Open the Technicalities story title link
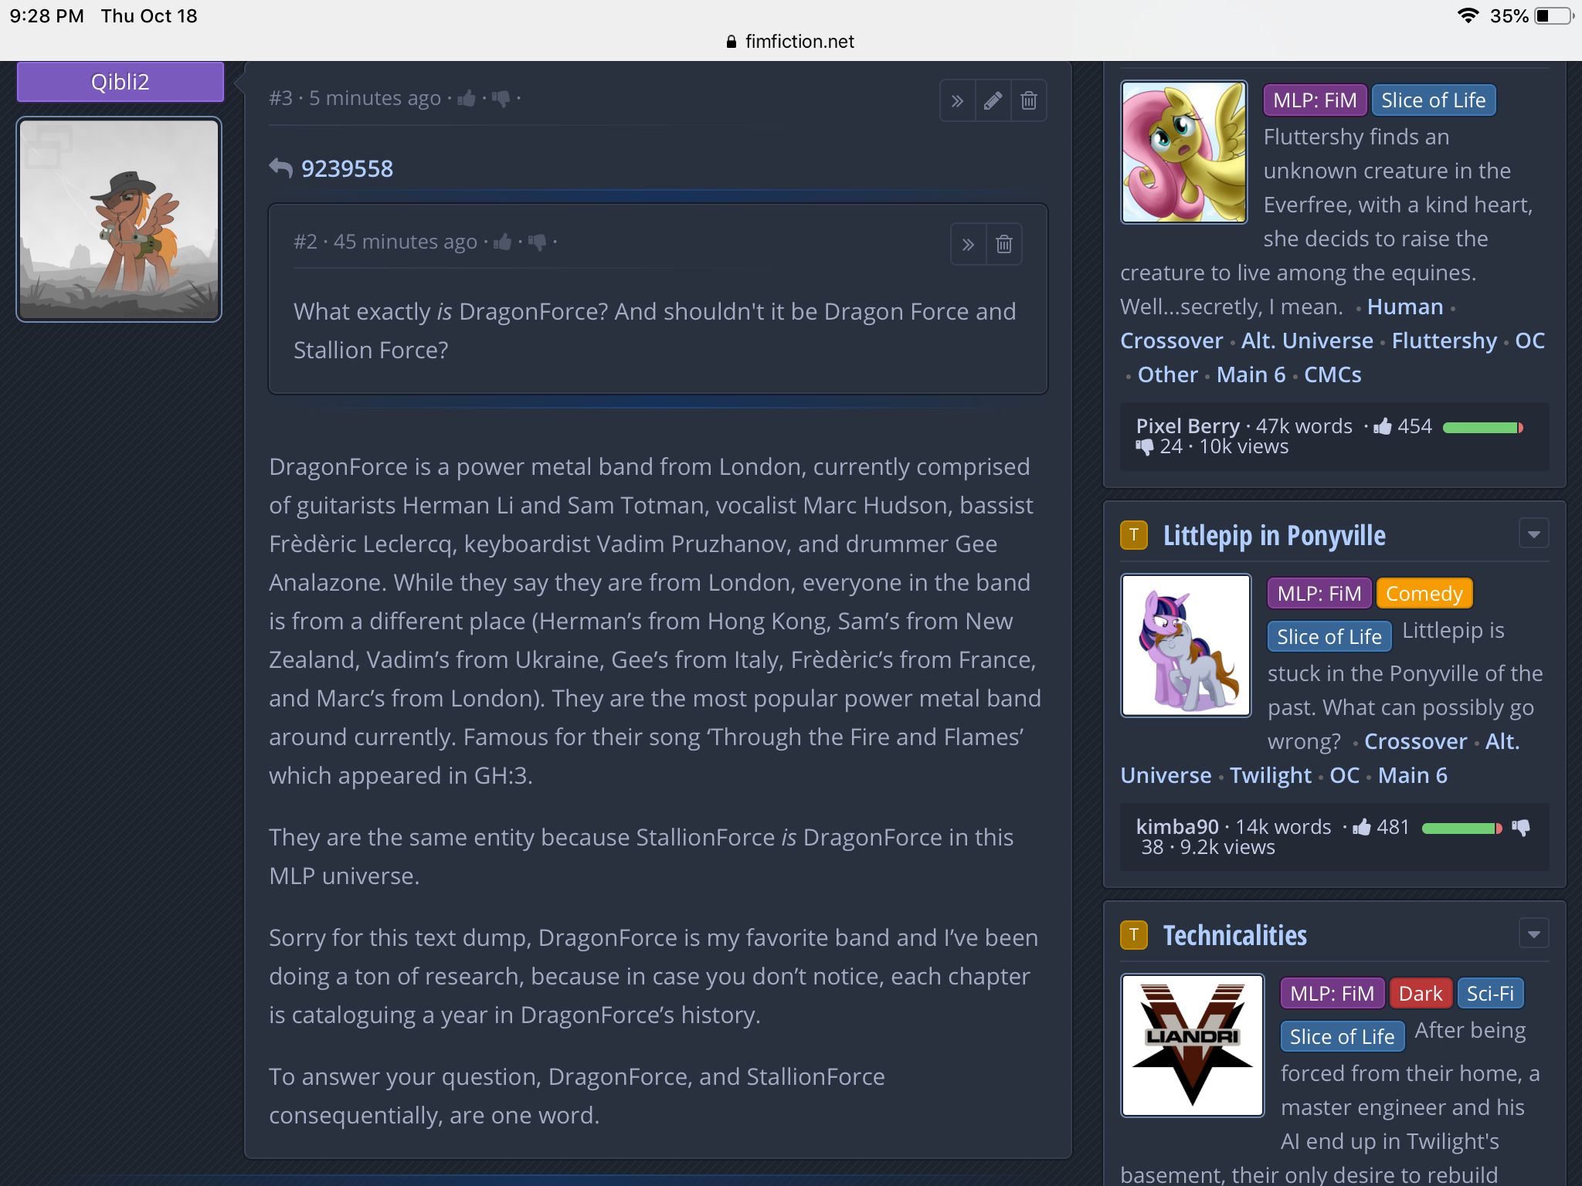This screenshot has height=1186, width=1582. [1234, 935]
